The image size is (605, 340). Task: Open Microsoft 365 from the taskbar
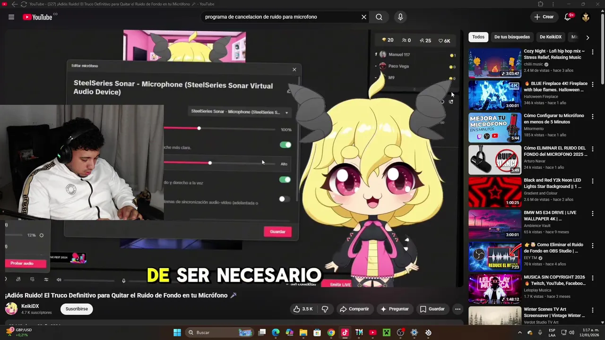(x=289, y=332)
